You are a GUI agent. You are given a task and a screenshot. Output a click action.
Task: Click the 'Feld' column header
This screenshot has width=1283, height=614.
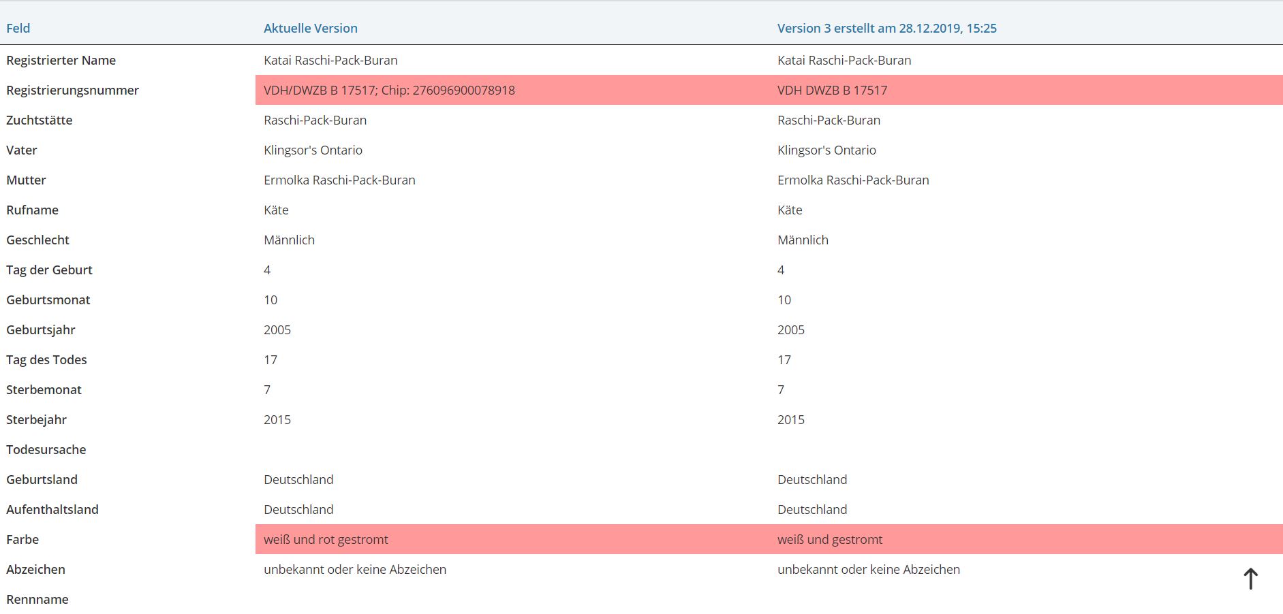pyautogui.click(x=18, y=28)
